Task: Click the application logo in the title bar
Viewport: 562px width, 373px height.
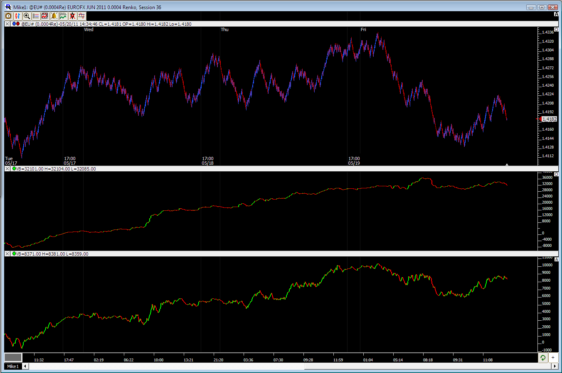Action: tap(8, 7)
